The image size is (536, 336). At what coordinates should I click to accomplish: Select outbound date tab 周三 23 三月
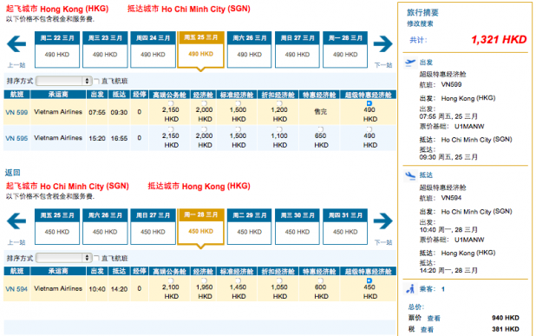coord(105,49)
